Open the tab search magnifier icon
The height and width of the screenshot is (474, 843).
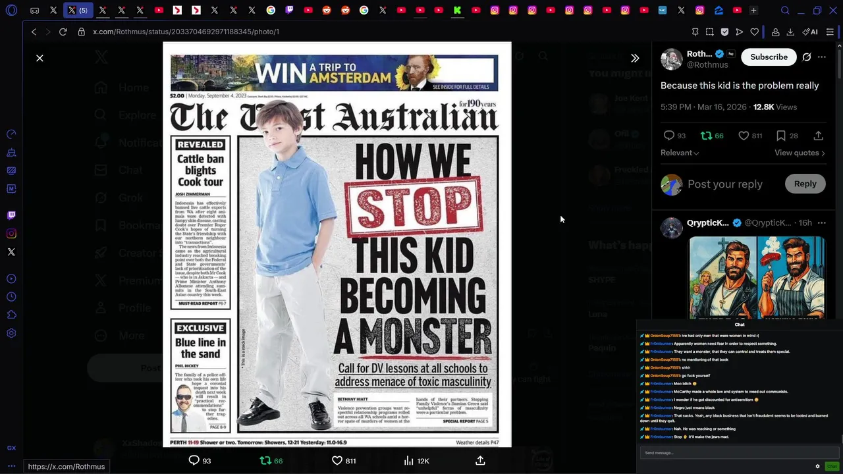785,11
